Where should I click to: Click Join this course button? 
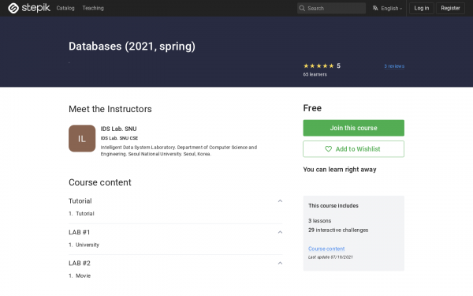353,128
